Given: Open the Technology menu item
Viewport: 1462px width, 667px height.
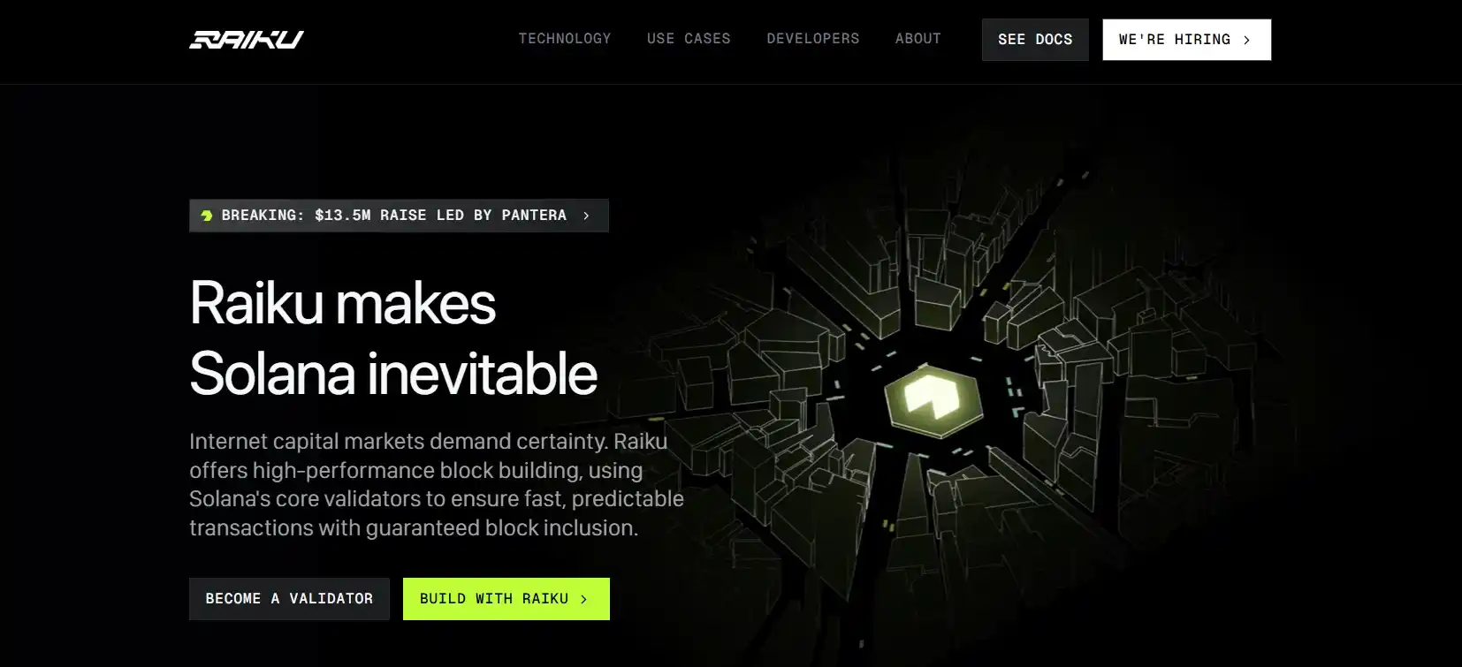Looking at the screenshot, I should click(565, 39).
